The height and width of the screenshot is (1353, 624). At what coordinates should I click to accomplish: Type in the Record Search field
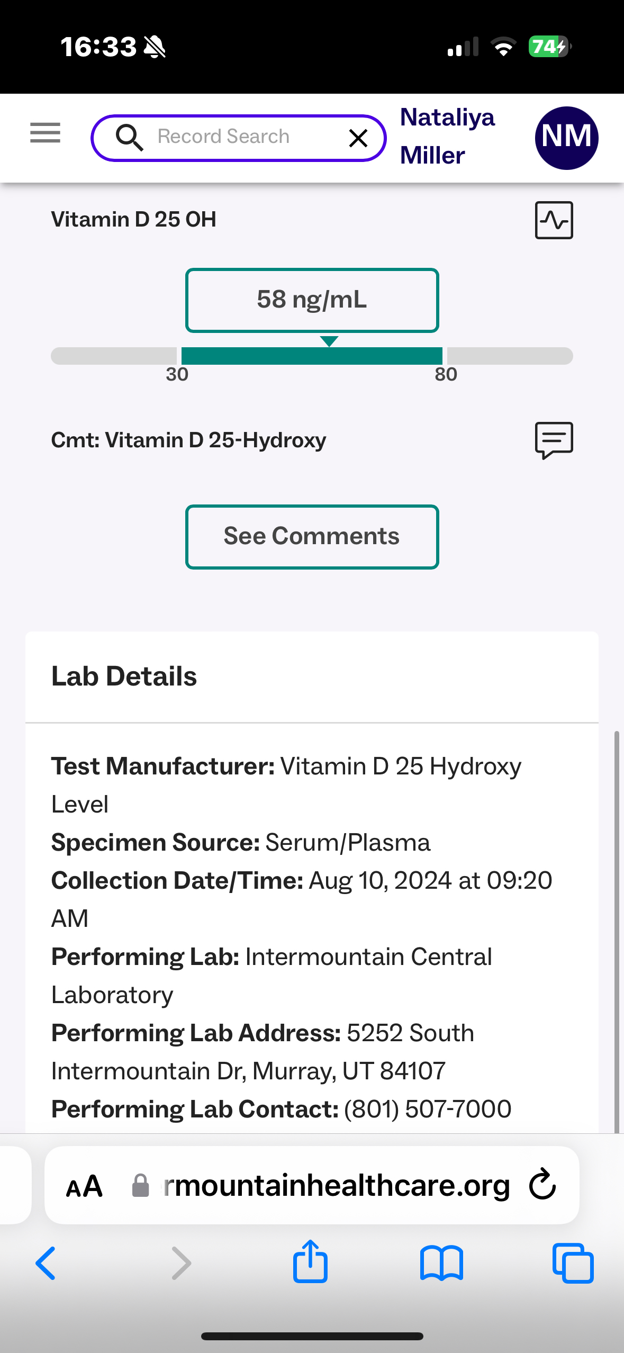238,137
